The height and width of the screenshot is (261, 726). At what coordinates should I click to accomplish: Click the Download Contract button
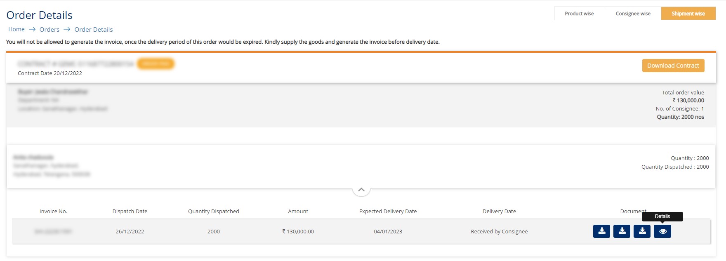673,66
